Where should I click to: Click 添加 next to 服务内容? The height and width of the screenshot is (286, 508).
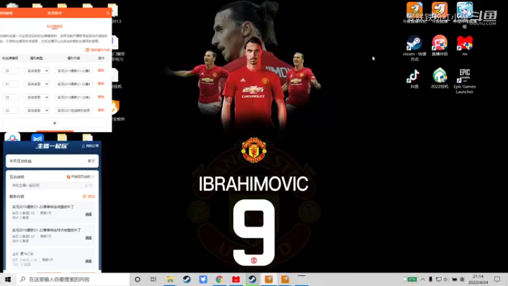[89, 196]
